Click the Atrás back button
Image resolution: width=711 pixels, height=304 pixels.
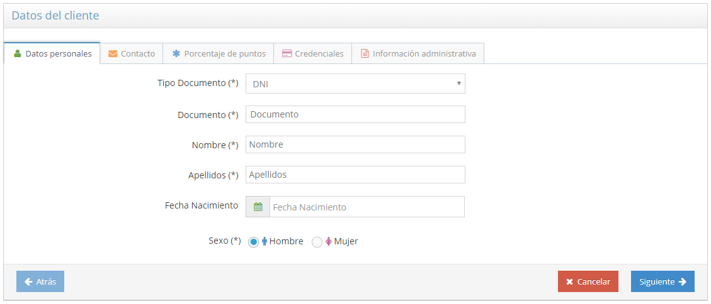click(x=40, y=281)
